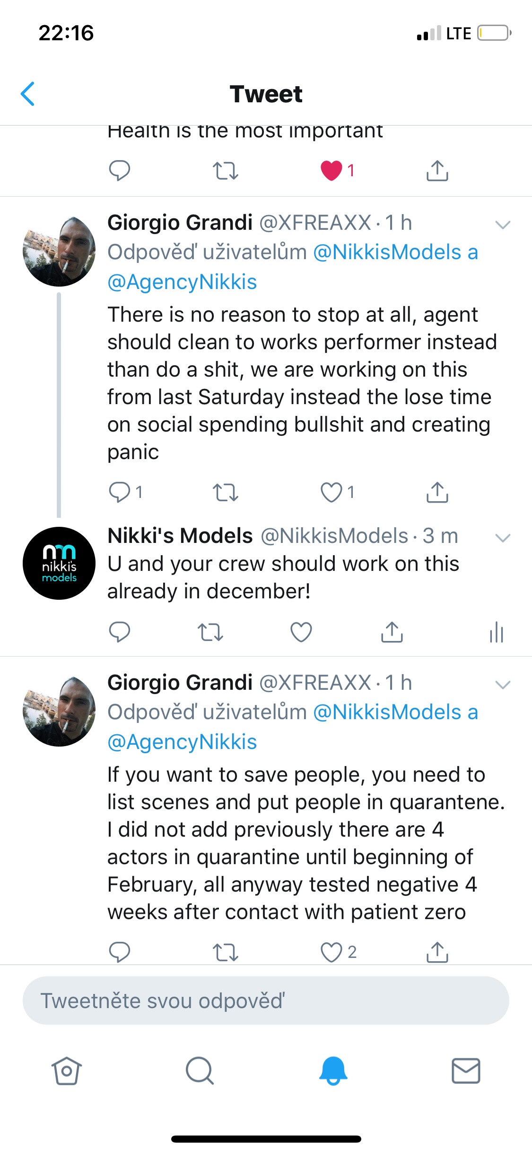Expand options chevron on Nikki's Models tweet
Image resolution: width=532 pixels, height=1154 pixels.
pyautogui.click(x=502, y=538)
